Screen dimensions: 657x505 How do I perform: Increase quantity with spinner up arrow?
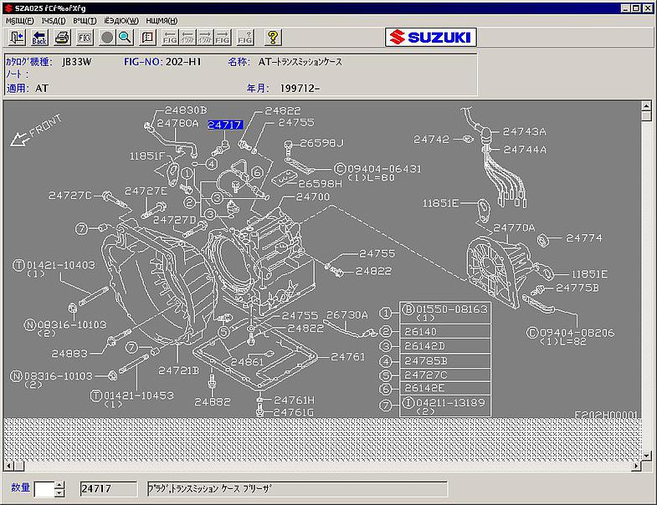[x=59, y=485]
